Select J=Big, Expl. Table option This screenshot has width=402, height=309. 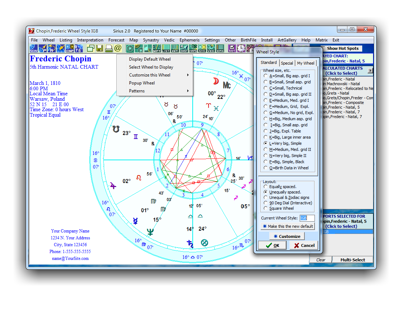coord(283,131)
